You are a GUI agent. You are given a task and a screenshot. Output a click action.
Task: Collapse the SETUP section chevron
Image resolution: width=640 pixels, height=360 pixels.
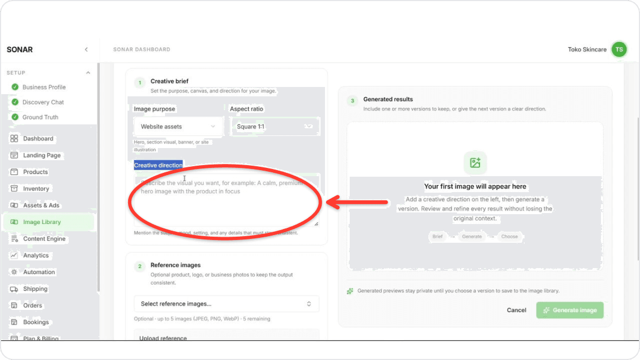(x=88, y=73)
